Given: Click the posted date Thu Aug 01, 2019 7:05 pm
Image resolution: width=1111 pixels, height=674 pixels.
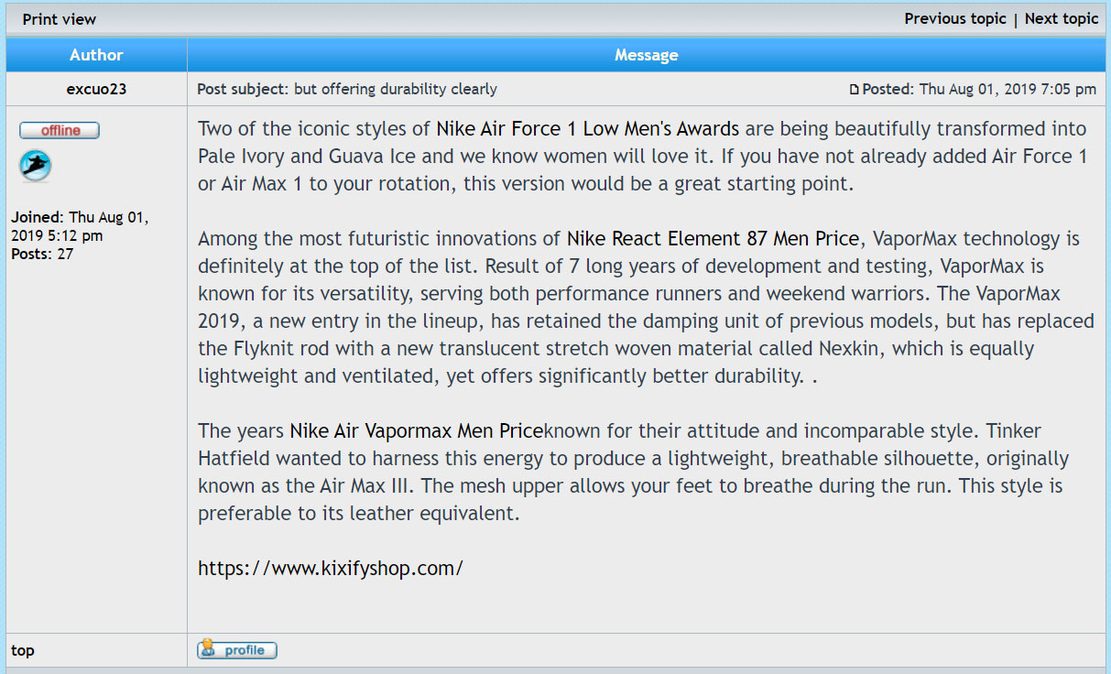Looking at the screenshot, I should point(1008,89).
